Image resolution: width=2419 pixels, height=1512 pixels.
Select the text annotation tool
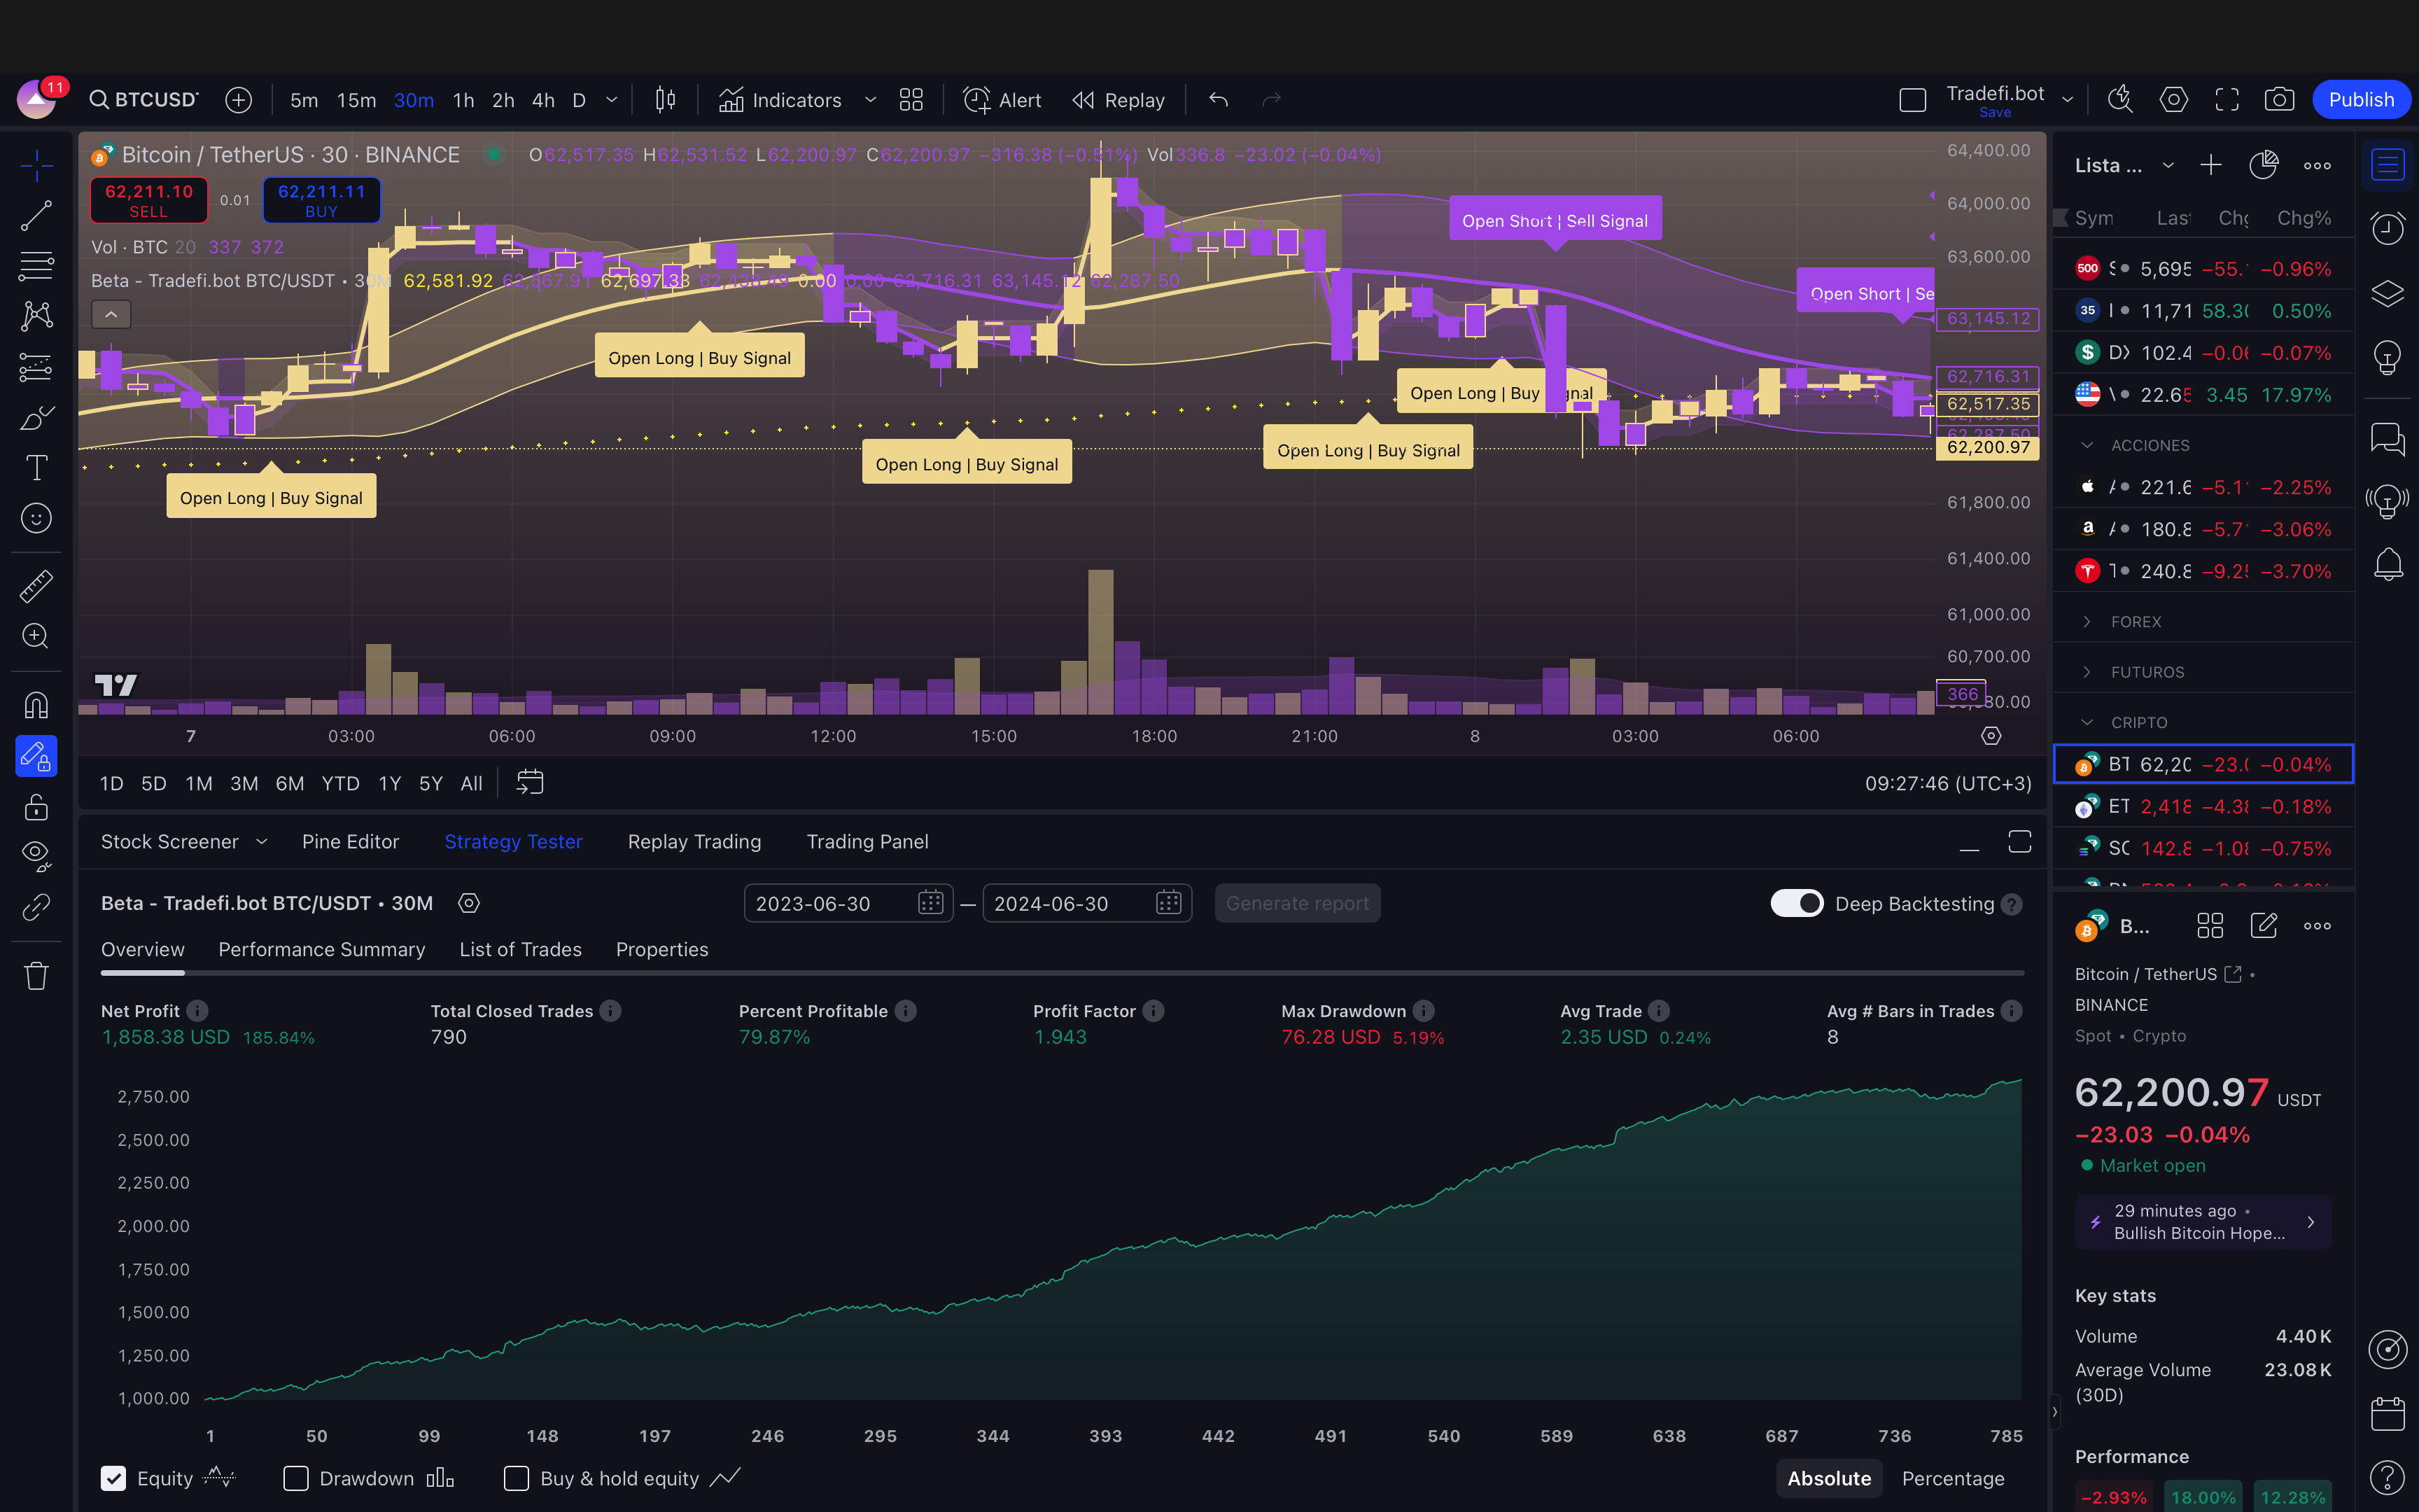pyautogui.click(x=36, y=467)
